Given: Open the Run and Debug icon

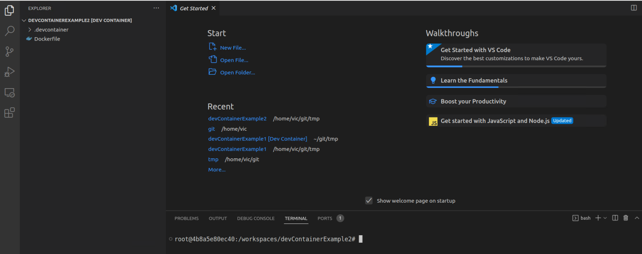Looking at the screenshot, I should coord(10,71).
